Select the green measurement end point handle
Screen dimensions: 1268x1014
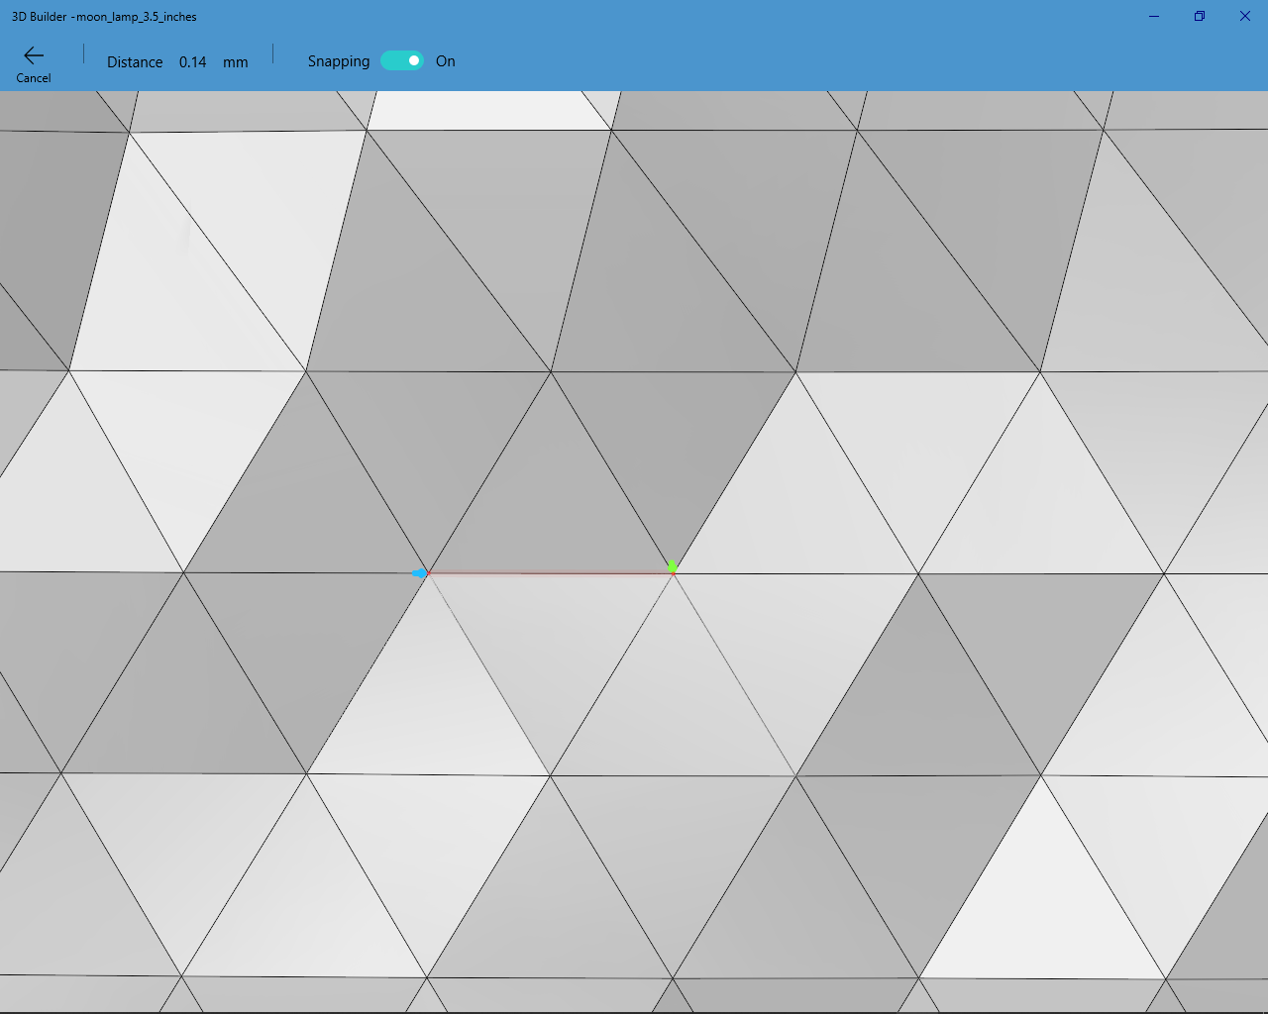673,566
